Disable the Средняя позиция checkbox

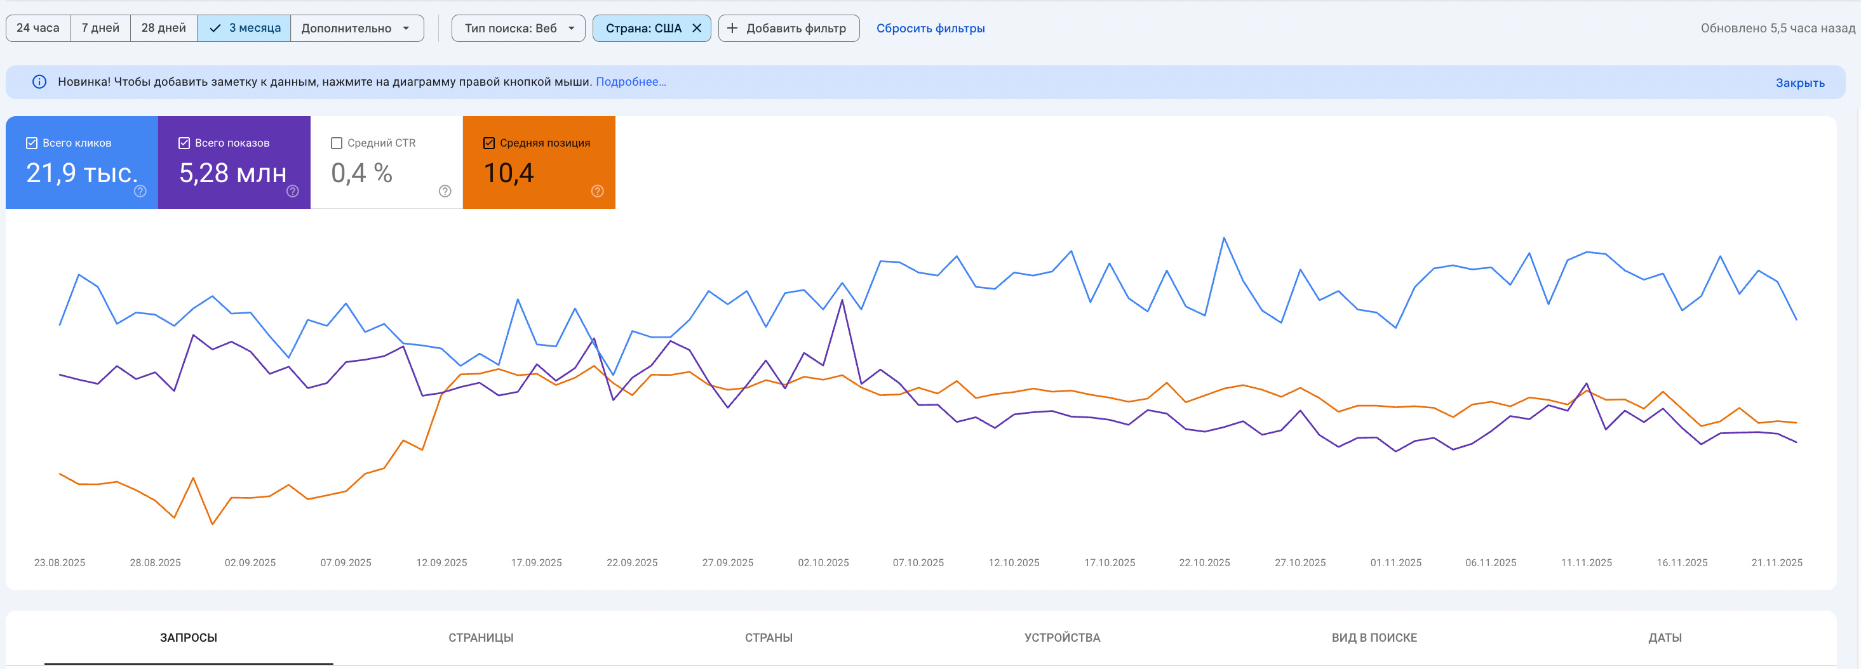[489, 143]
